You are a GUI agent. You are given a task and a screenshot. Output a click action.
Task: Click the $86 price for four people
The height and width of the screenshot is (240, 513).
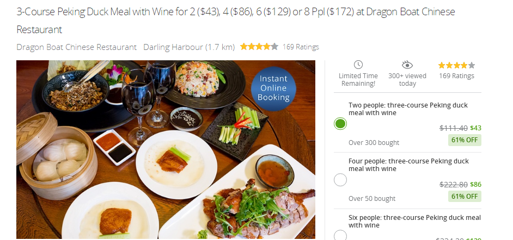click(x=476, y=185)
